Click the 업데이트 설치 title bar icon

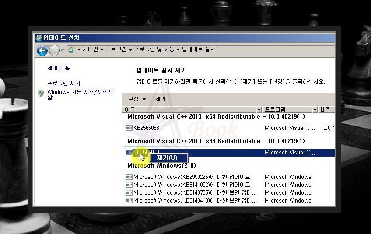[x=39, y=38]
